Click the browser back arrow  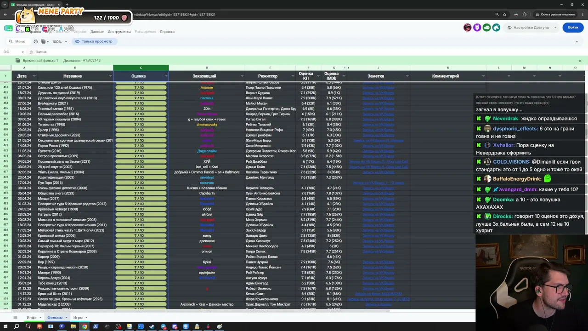(5, 14)
